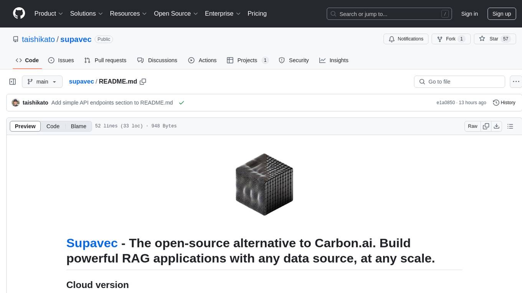This screenshot has height=293, width=522.
Task: Open the Pricing page
Action: (x=257, y=13)
